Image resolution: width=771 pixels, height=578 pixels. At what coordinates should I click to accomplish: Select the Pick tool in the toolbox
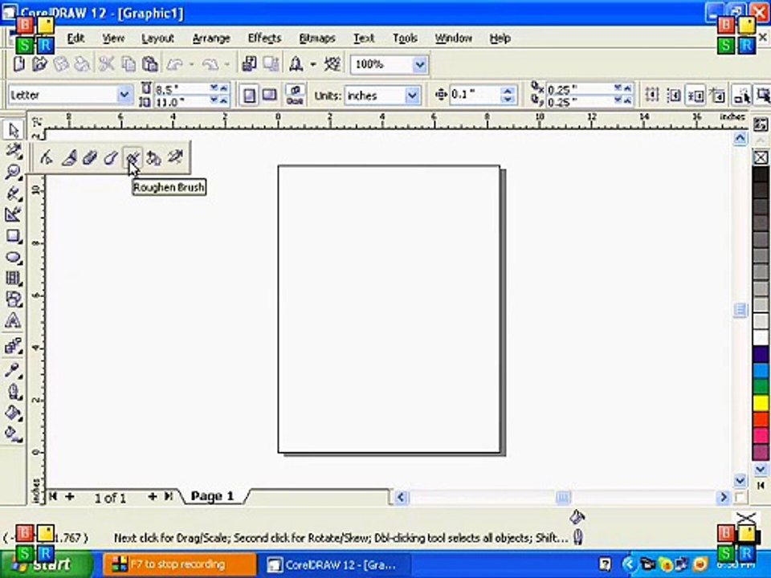click(x=14, y=130)
